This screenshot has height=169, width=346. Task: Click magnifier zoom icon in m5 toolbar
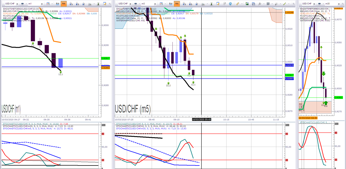tap(203, 4)
